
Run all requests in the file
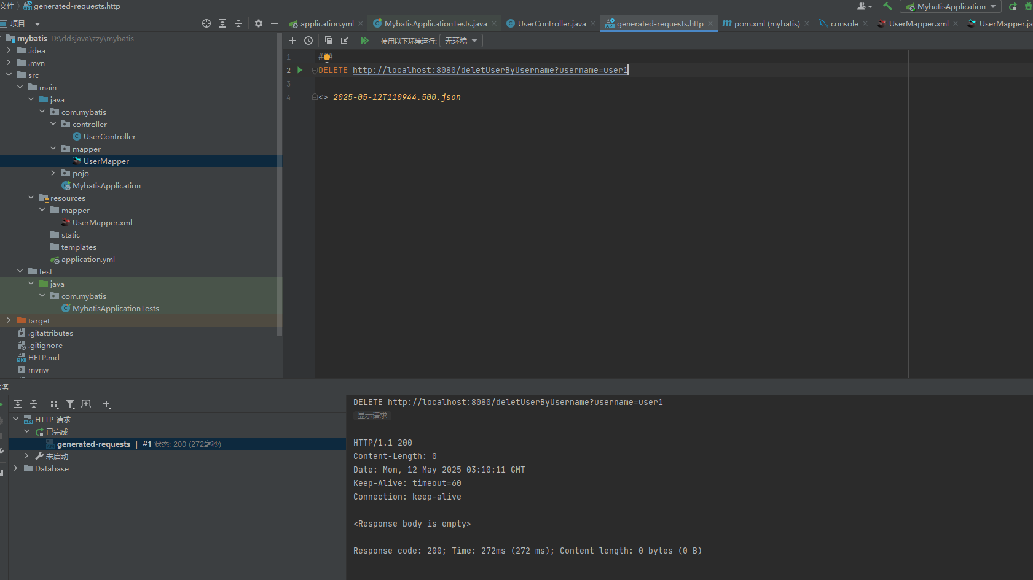pos(365,41)
